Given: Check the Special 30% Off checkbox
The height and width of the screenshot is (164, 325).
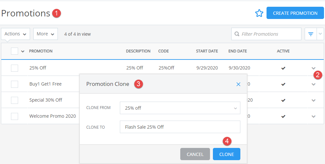Looking at the screenshot, I should pos(15,100).
